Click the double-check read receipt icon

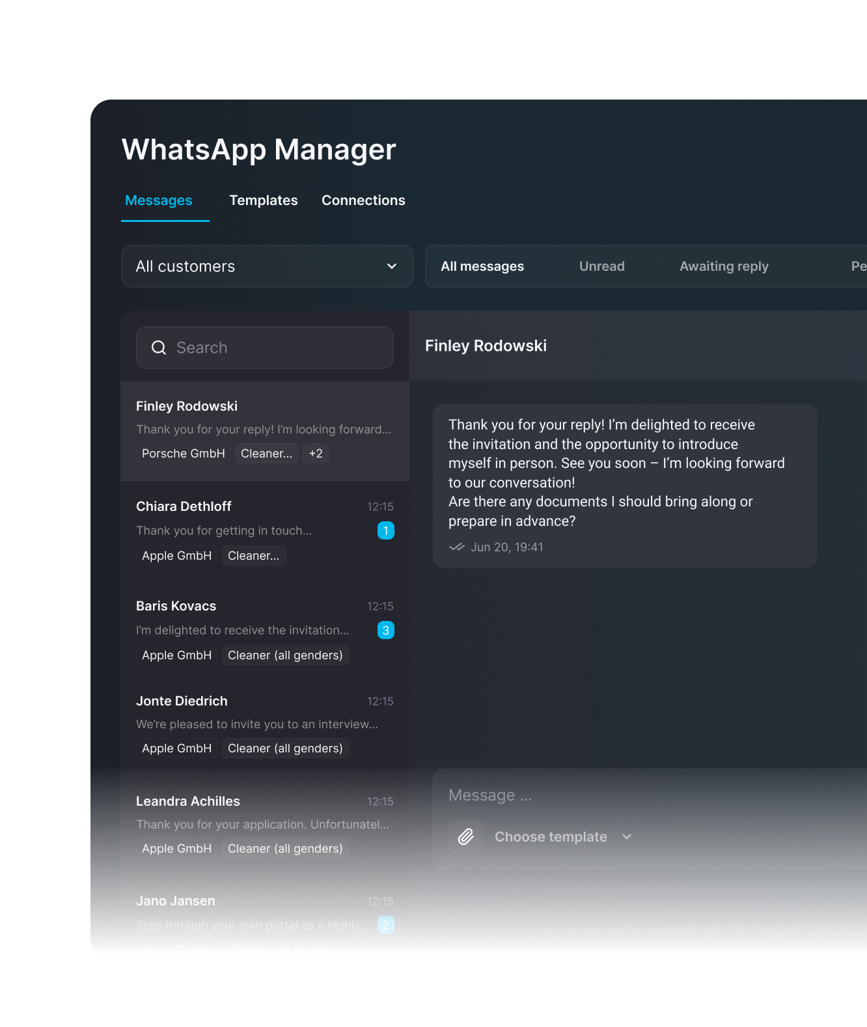(457, 547)
